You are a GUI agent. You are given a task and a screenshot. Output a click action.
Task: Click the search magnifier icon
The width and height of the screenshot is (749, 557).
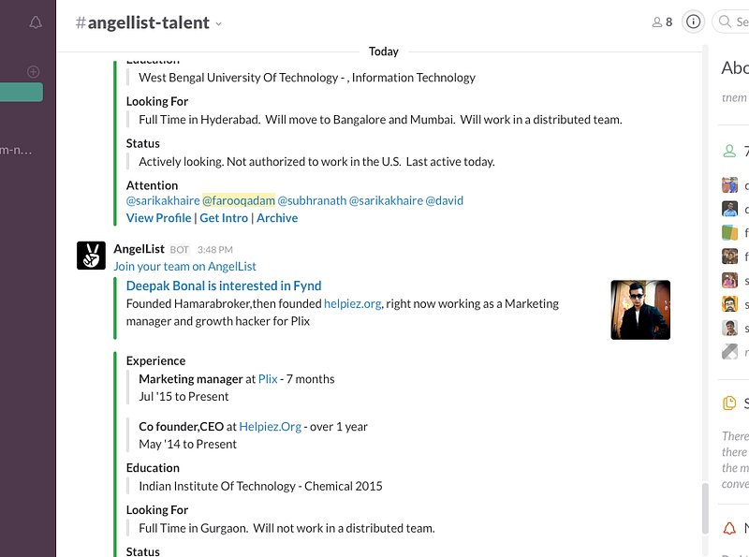[x=725, y=22]
